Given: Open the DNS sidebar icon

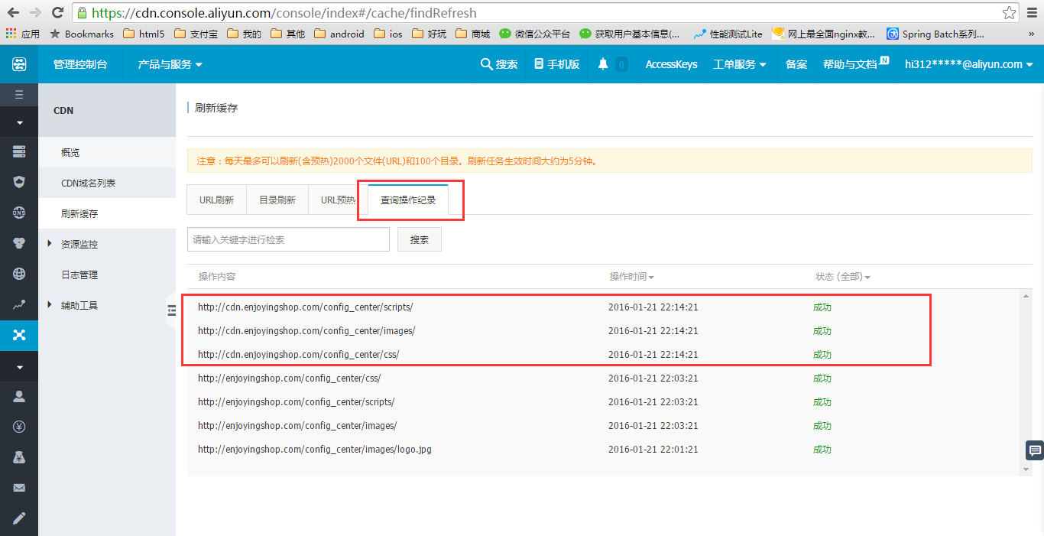Looking at the screenshot, I should tap(19, 213).
